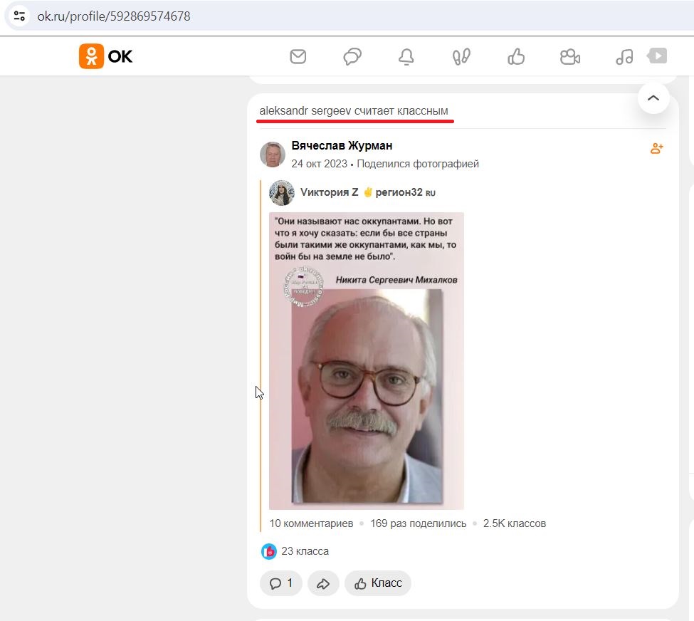Viewport: 694px width, 621px height.
Task: Open the events thumbs-up icon in header
Action: [516, 57]
